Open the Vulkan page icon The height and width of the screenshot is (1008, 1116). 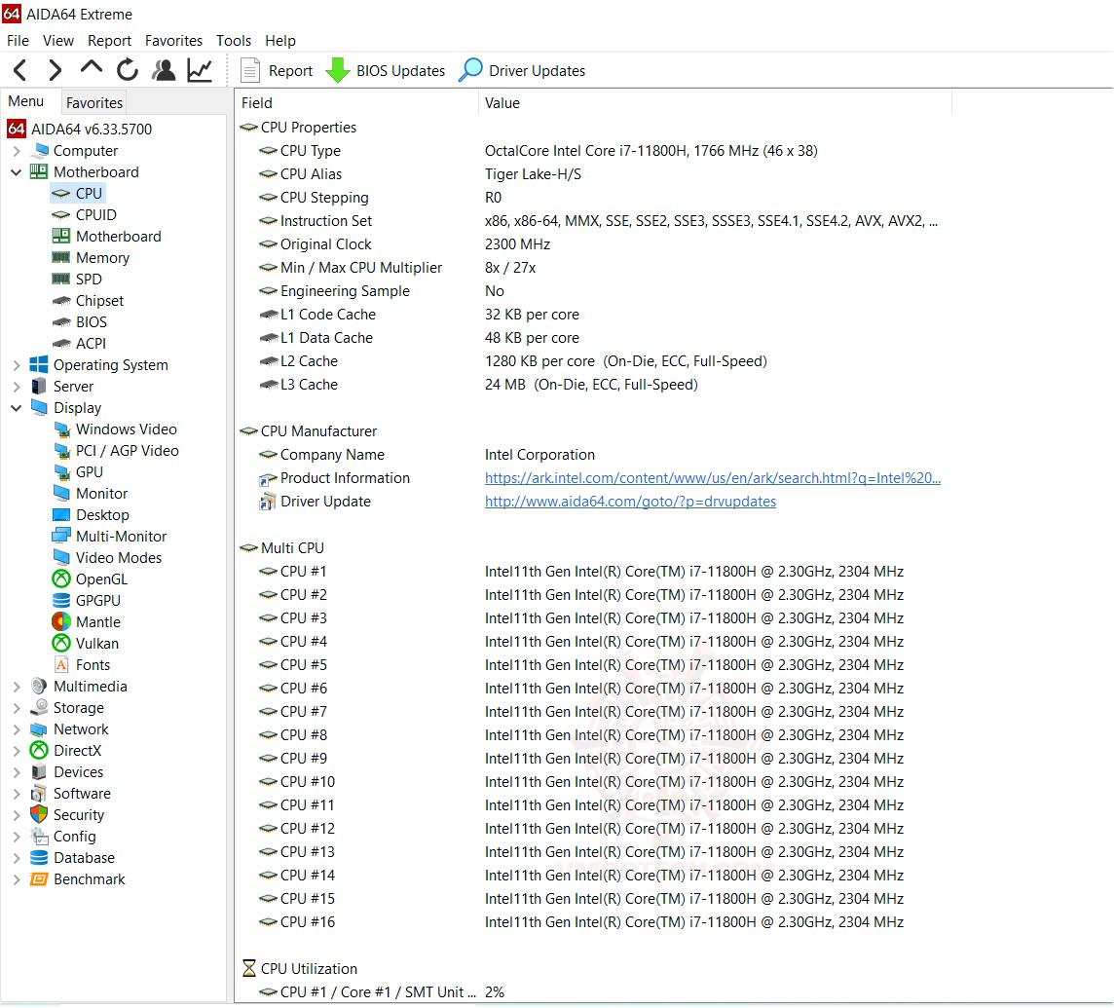pyautogui.click(x=62, y=644)
